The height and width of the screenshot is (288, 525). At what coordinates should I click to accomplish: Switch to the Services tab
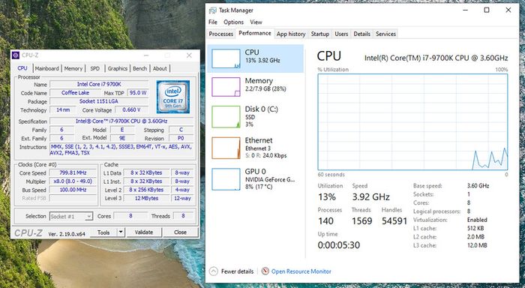[x=385, y=34]
